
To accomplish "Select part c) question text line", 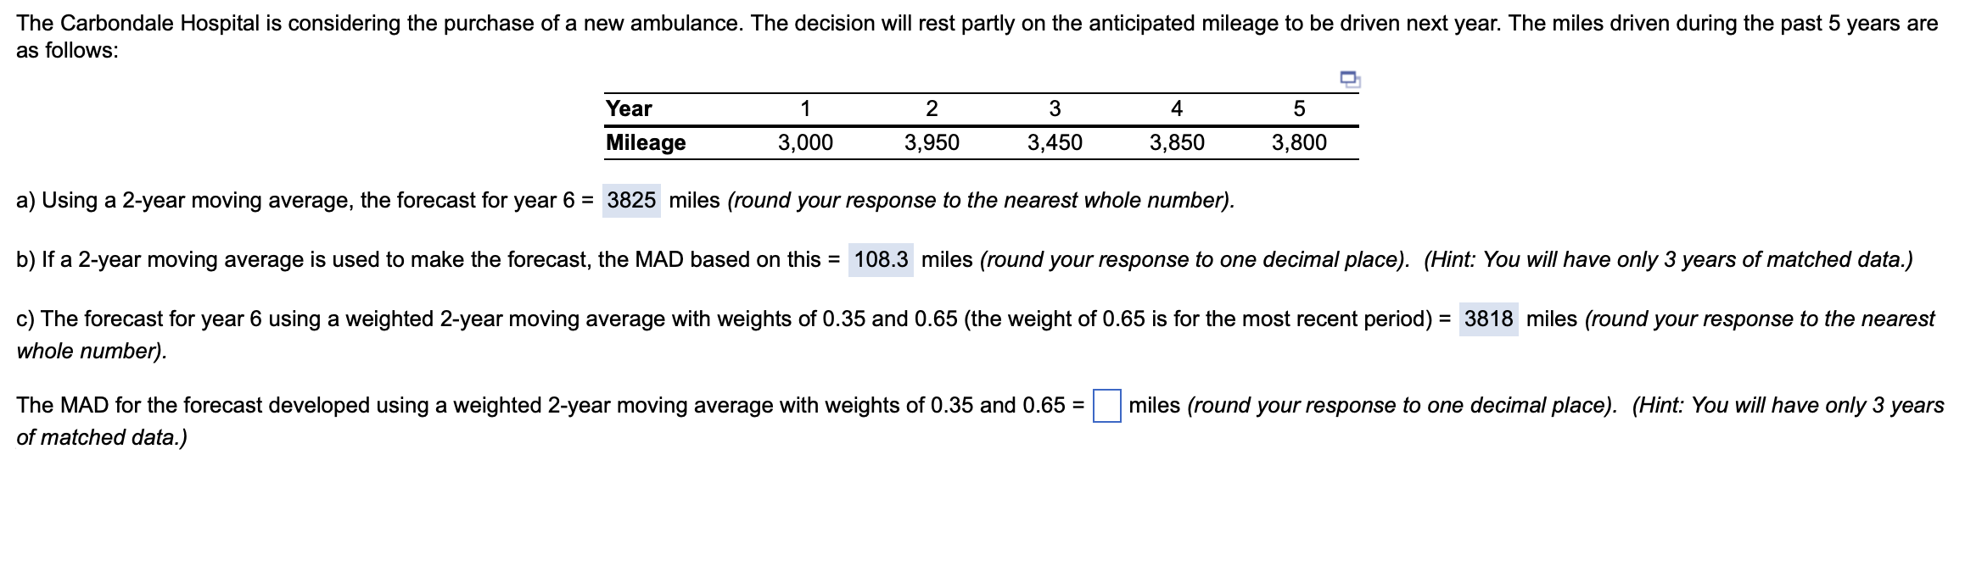I will 509,319.
